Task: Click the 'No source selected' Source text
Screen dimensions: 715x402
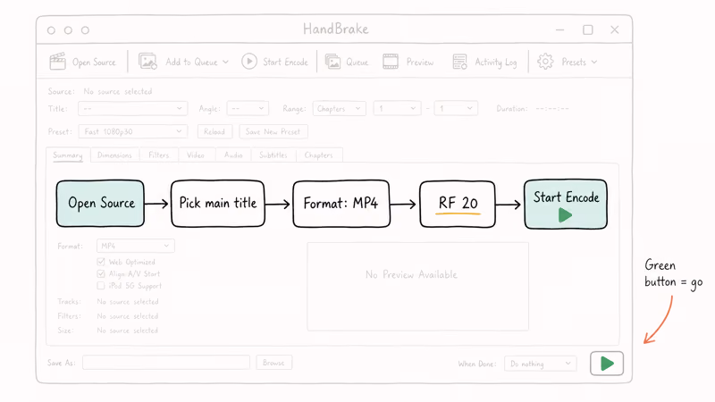Action: 118,91
